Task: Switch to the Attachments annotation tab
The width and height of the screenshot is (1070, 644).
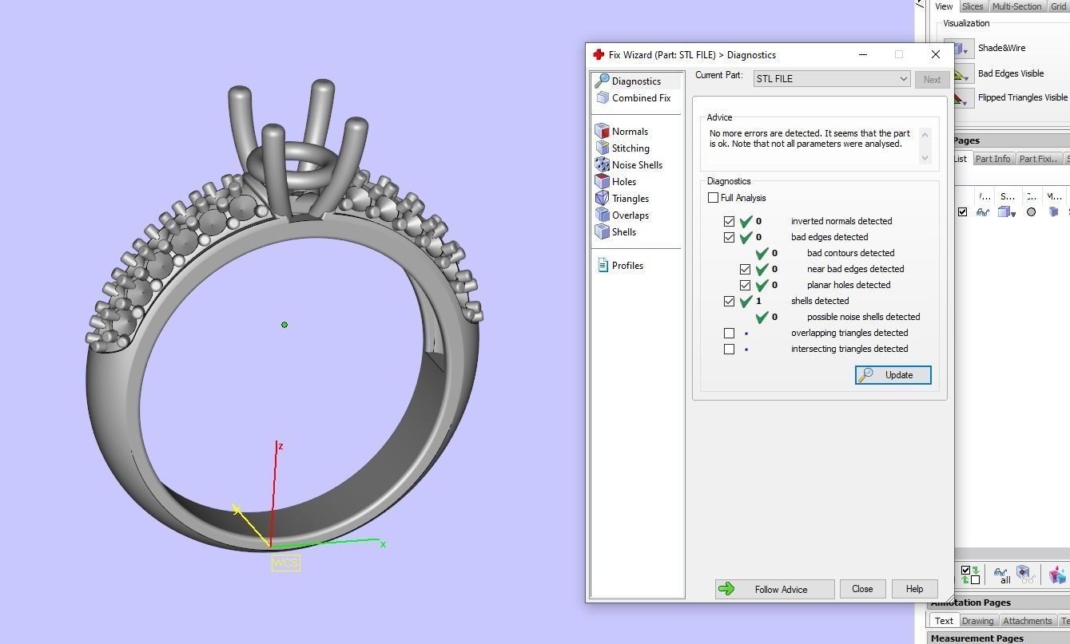Action: [x=1028, y=621]
